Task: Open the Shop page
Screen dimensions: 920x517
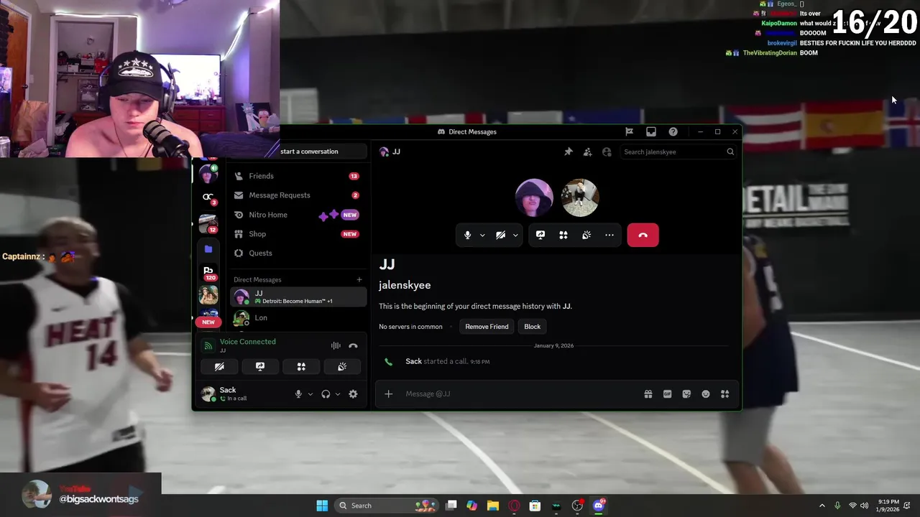Action: point(298,234)
